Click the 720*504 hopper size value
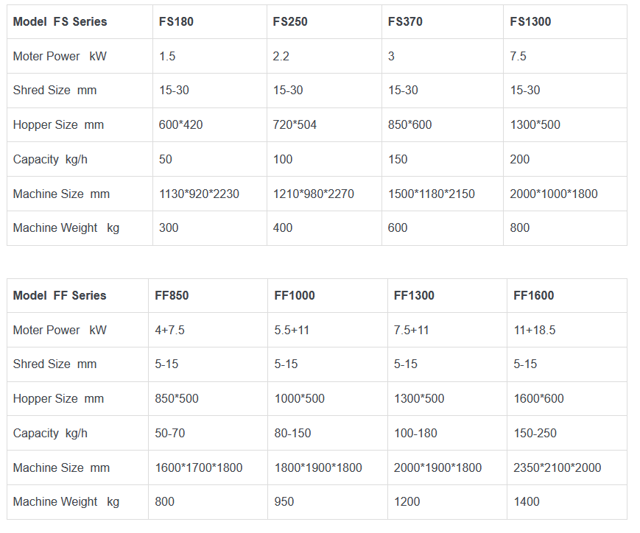640x533 pixels. [295, 124]
